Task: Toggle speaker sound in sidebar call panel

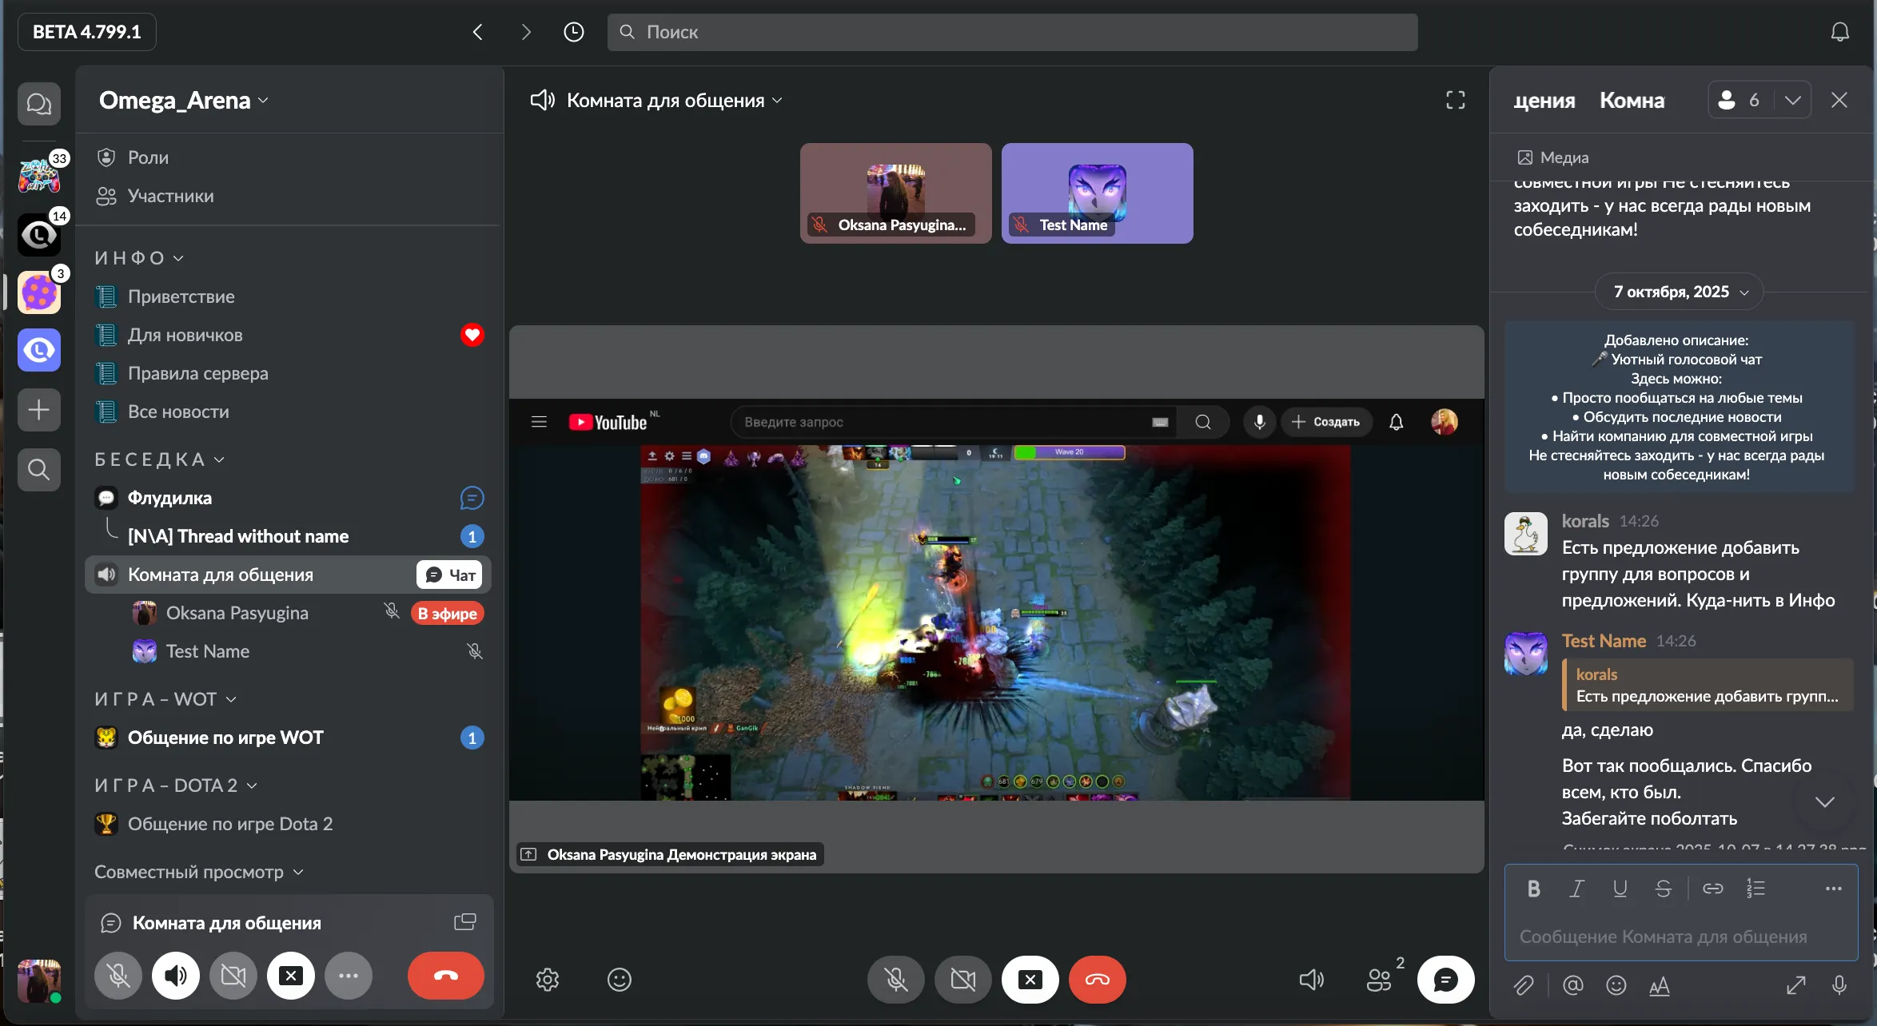Action: pyautogui.click(x=176, y=976)
